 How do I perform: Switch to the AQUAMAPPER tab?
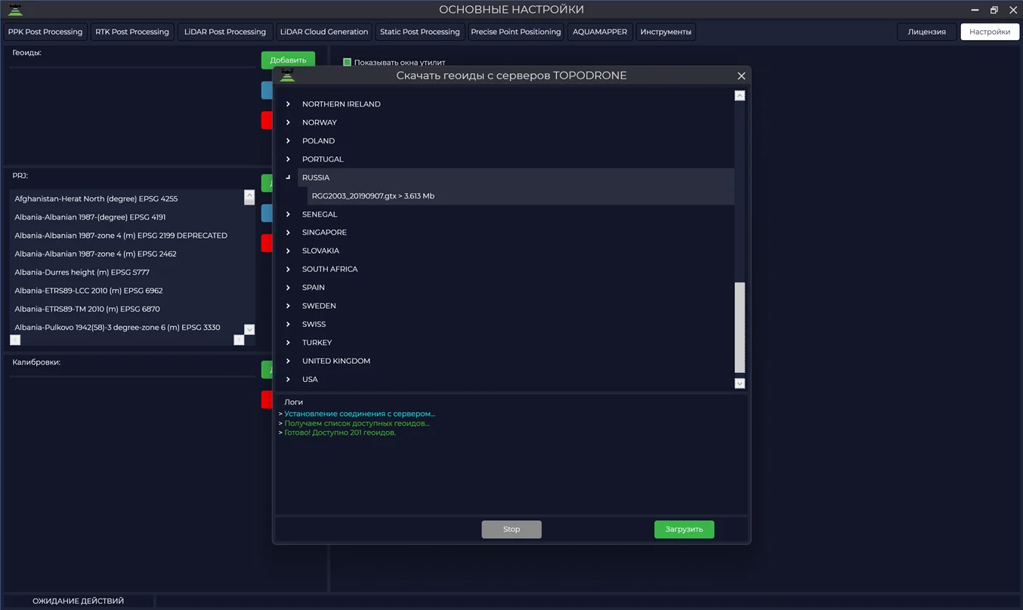click(x=599, y=32)
